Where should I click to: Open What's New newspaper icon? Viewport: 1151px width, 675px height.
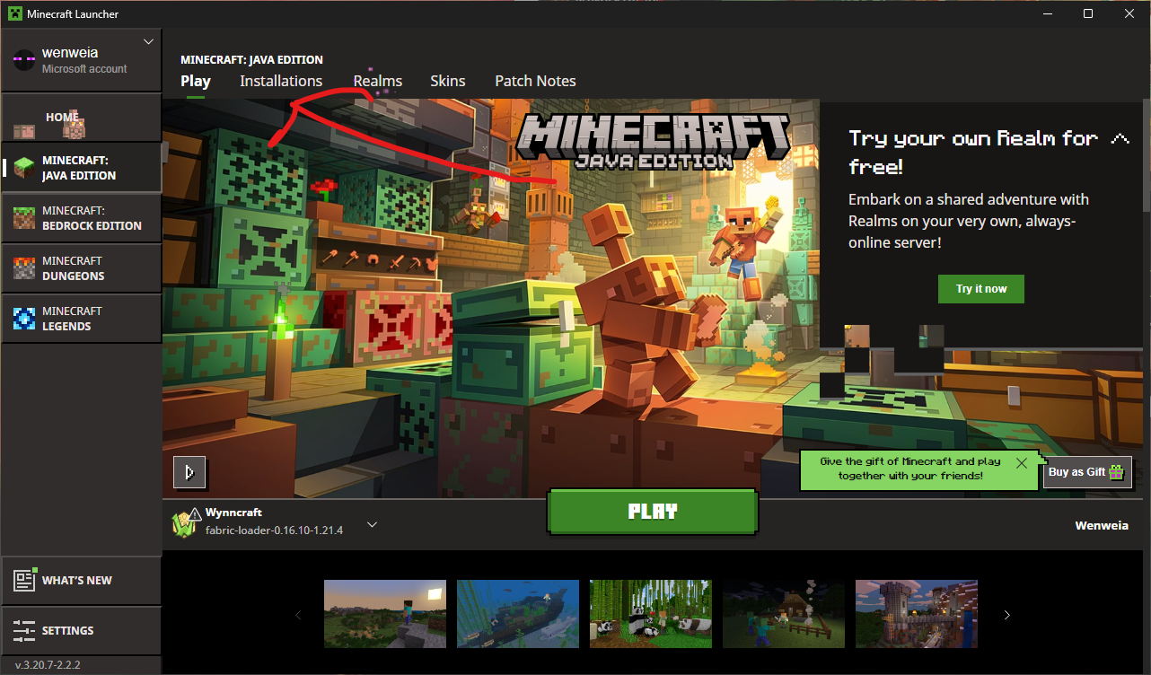coord(24,581)
